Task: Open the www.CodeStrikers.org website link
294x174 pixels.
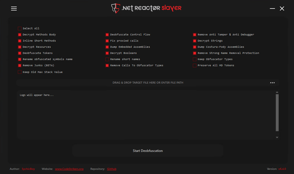Action: click(x=69, y=169)
